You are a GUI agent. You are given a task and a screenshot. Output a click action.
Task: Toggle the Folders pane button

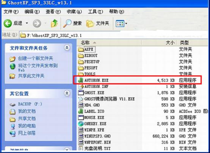coord(97,23)
